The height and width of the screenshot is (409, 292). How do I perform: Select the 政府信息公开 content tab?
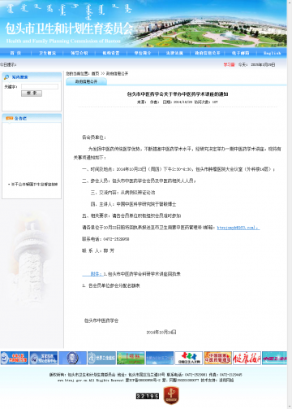(86, 81)
